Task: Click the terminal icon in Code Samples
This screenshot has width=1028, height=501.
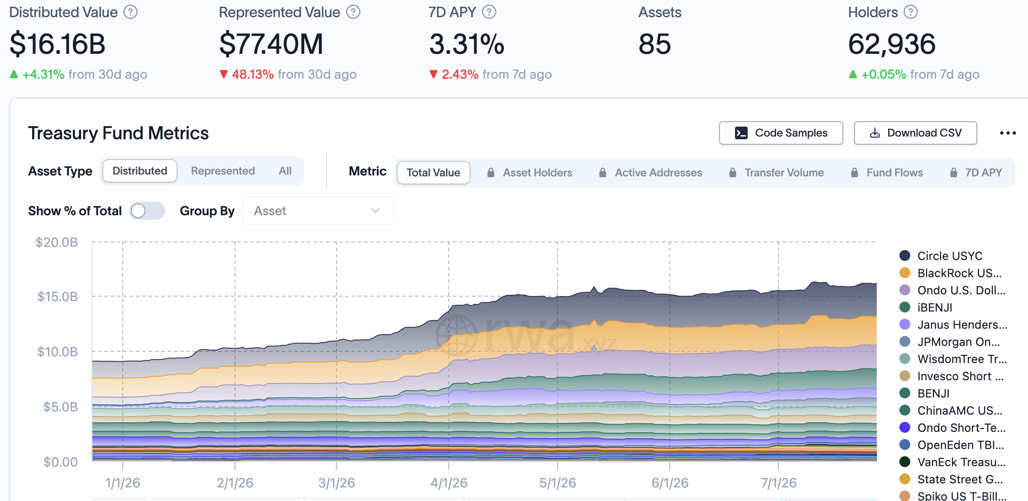Action: [741, 133]
